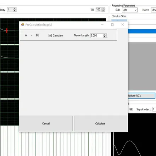Open the Side dropdown showing Left

pos(130,10)
